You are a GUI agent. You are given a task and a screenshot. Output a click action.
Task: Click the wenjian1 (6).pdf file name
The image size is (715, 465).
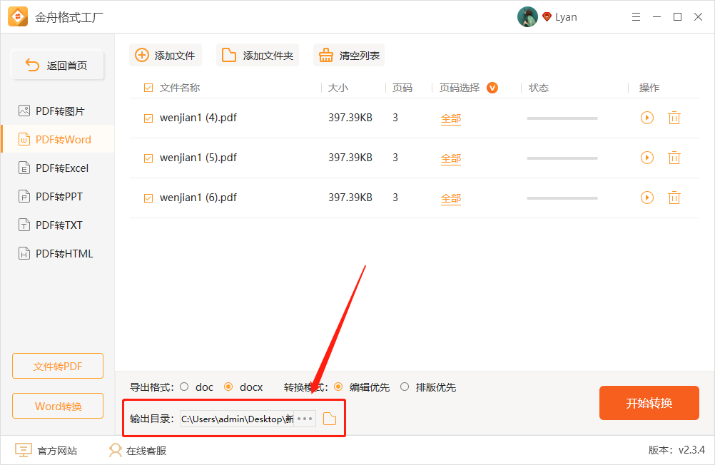pos(198,198)
